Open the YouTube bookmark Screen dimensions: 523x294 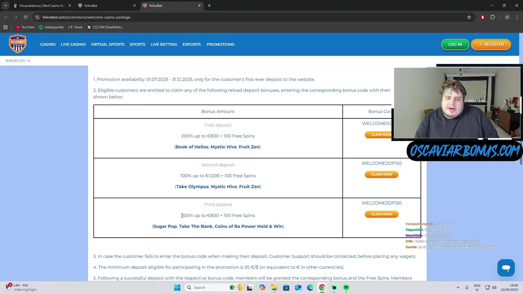[25, 27]
